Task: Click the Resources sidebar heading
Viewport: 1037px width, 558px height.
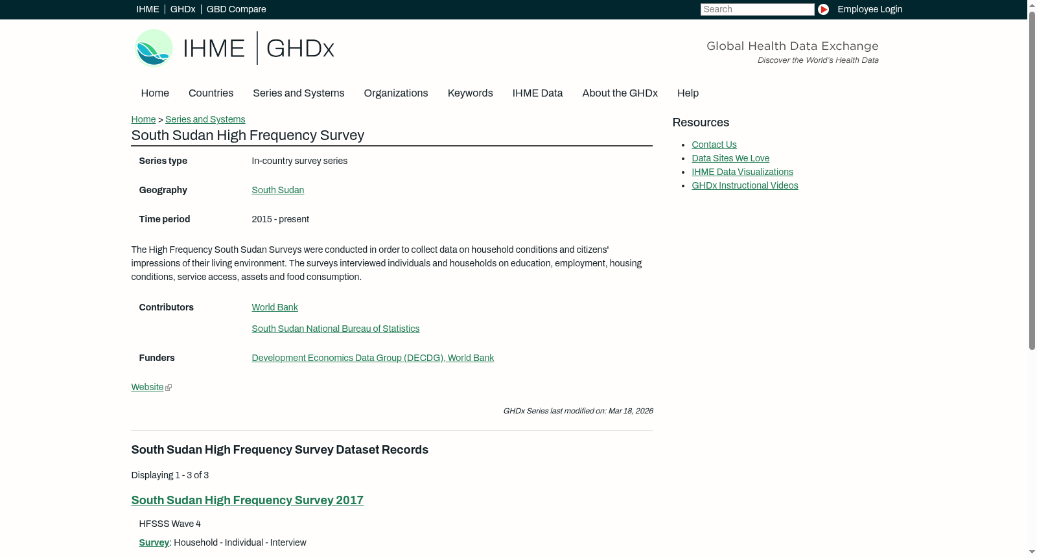Action: click(x=701, y=122)
